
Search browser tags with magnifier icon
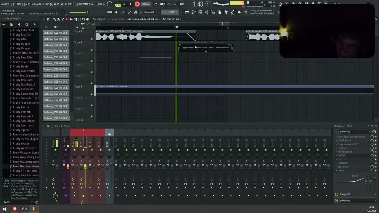tap(37, 202)
